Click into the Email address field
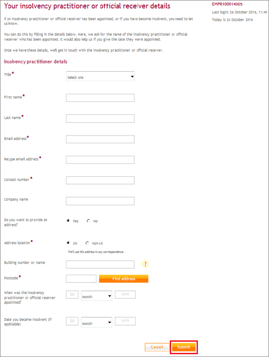This screenshot has width=269, height=357. 100,139
